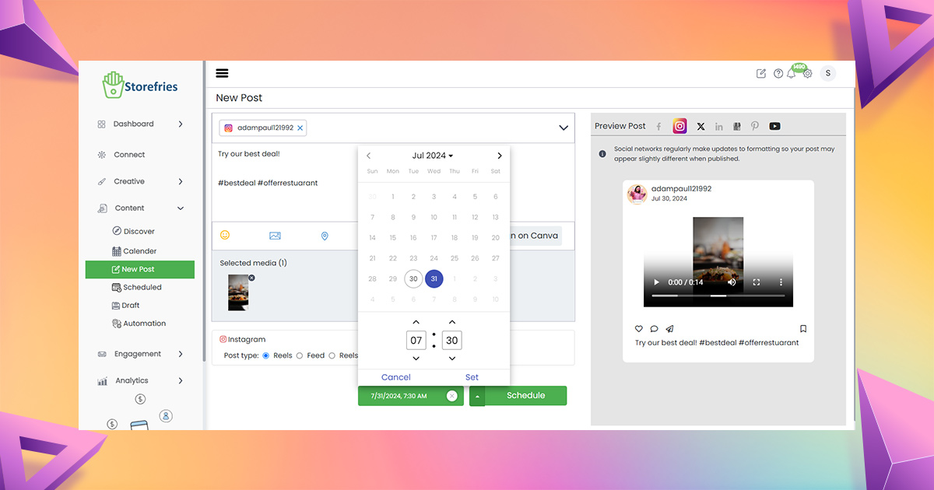Preview post on LinkedIn icon

pos(718,126)
